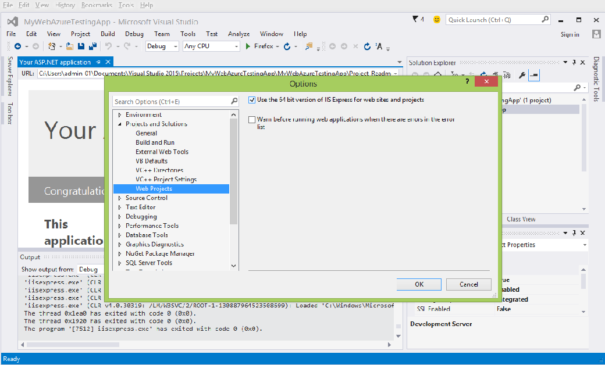The height and width of the screenshot is (365, 605).
Task: Open the Debug menu in the menu bar
Action: (x=134, y=34)
